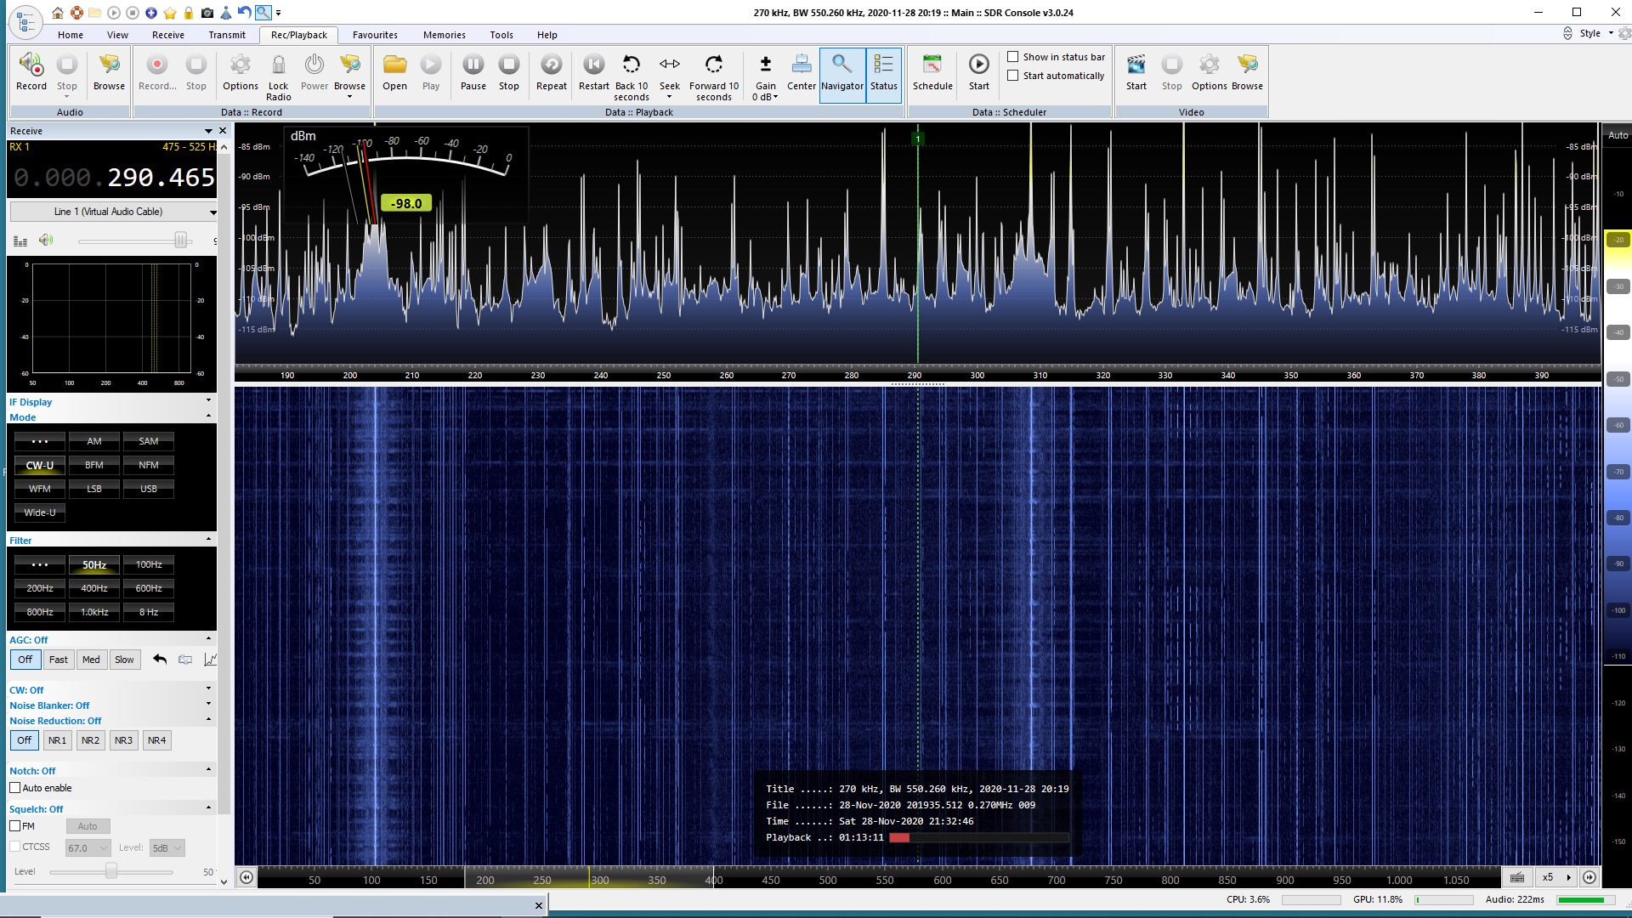The width and height of the screenshot is (1632, 918).
Task: Switch to the Favourites ribbon tab
Action: [x=375, y=35]
